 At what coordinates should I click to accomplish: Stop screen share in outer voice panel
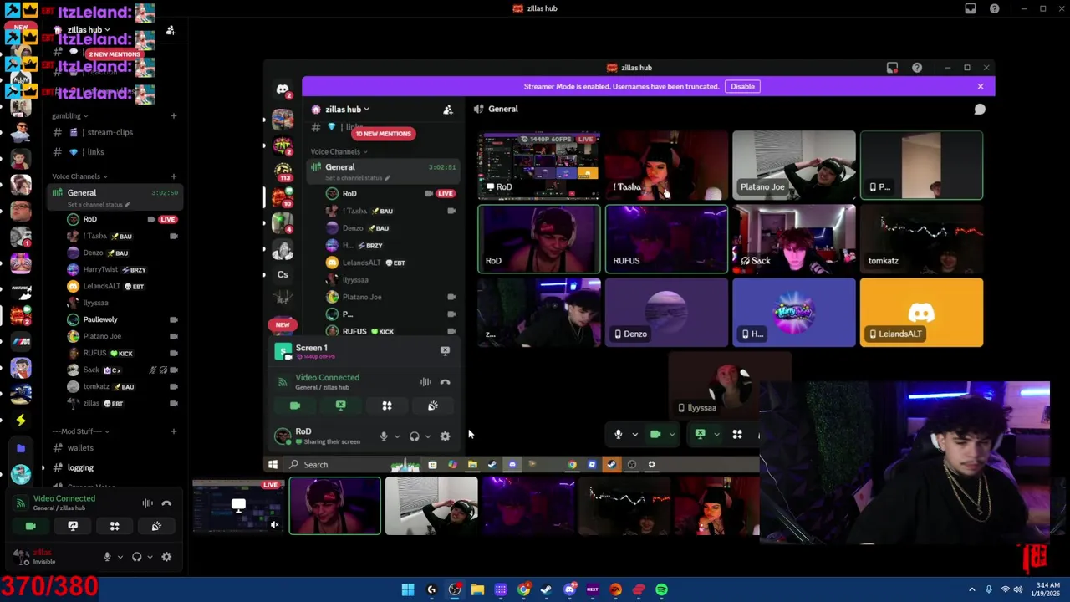tap(73, 526)
